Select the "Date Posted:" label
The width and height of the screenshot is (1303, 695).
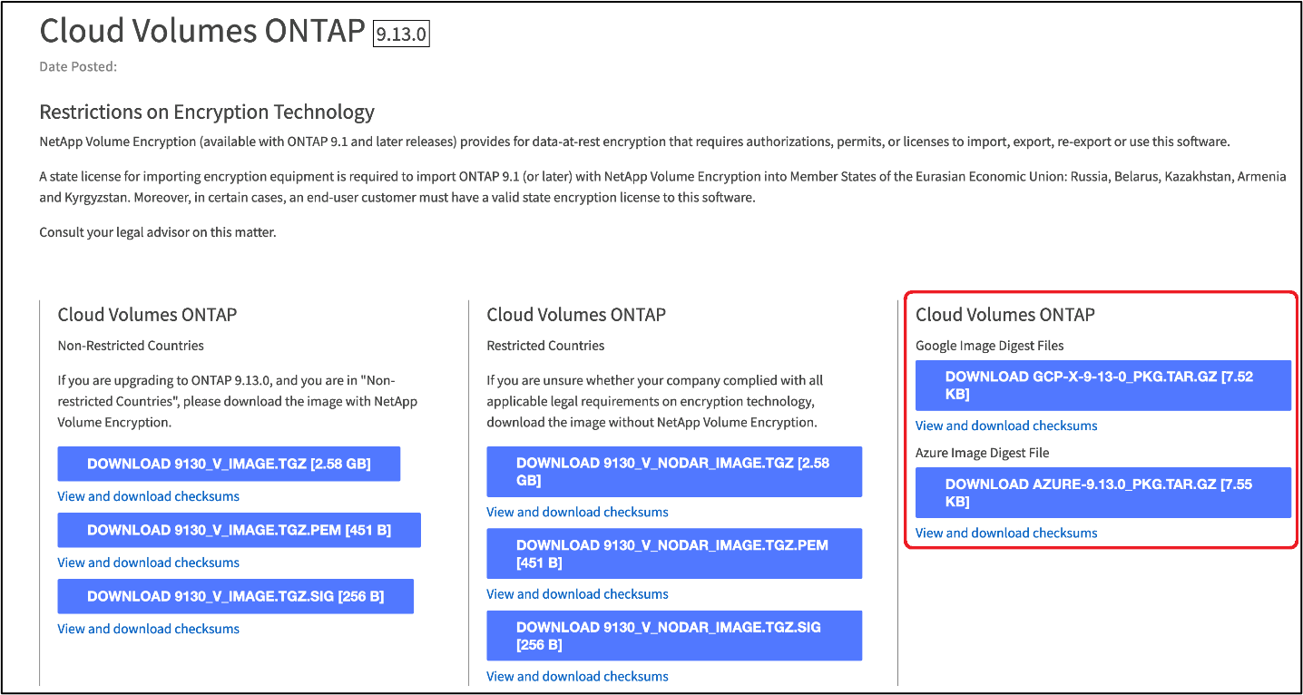[79, 66]
